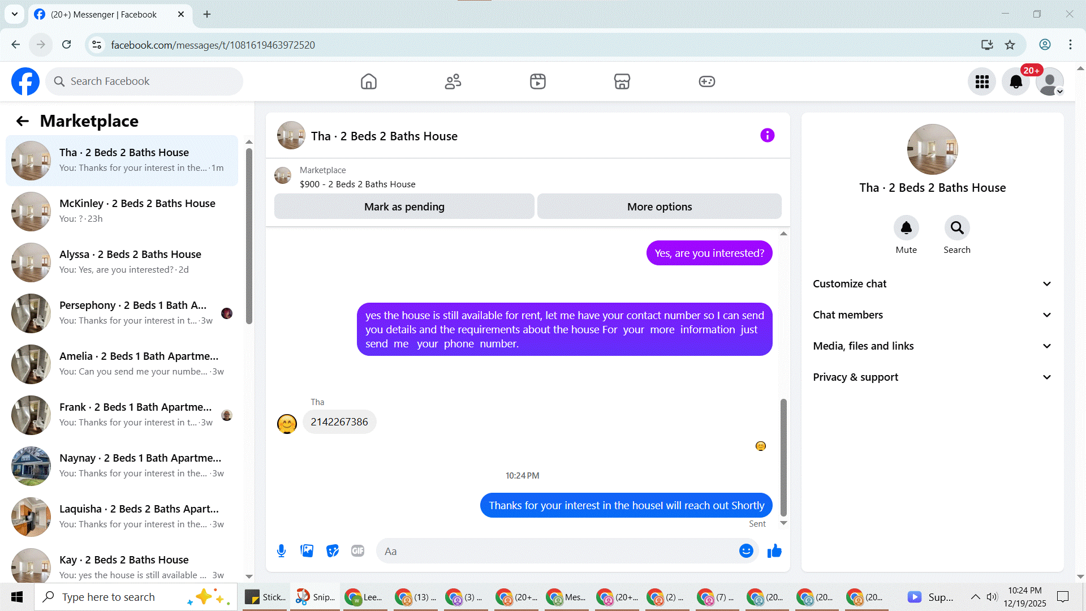Open Facebook notifications bell

pos(1016,82)
